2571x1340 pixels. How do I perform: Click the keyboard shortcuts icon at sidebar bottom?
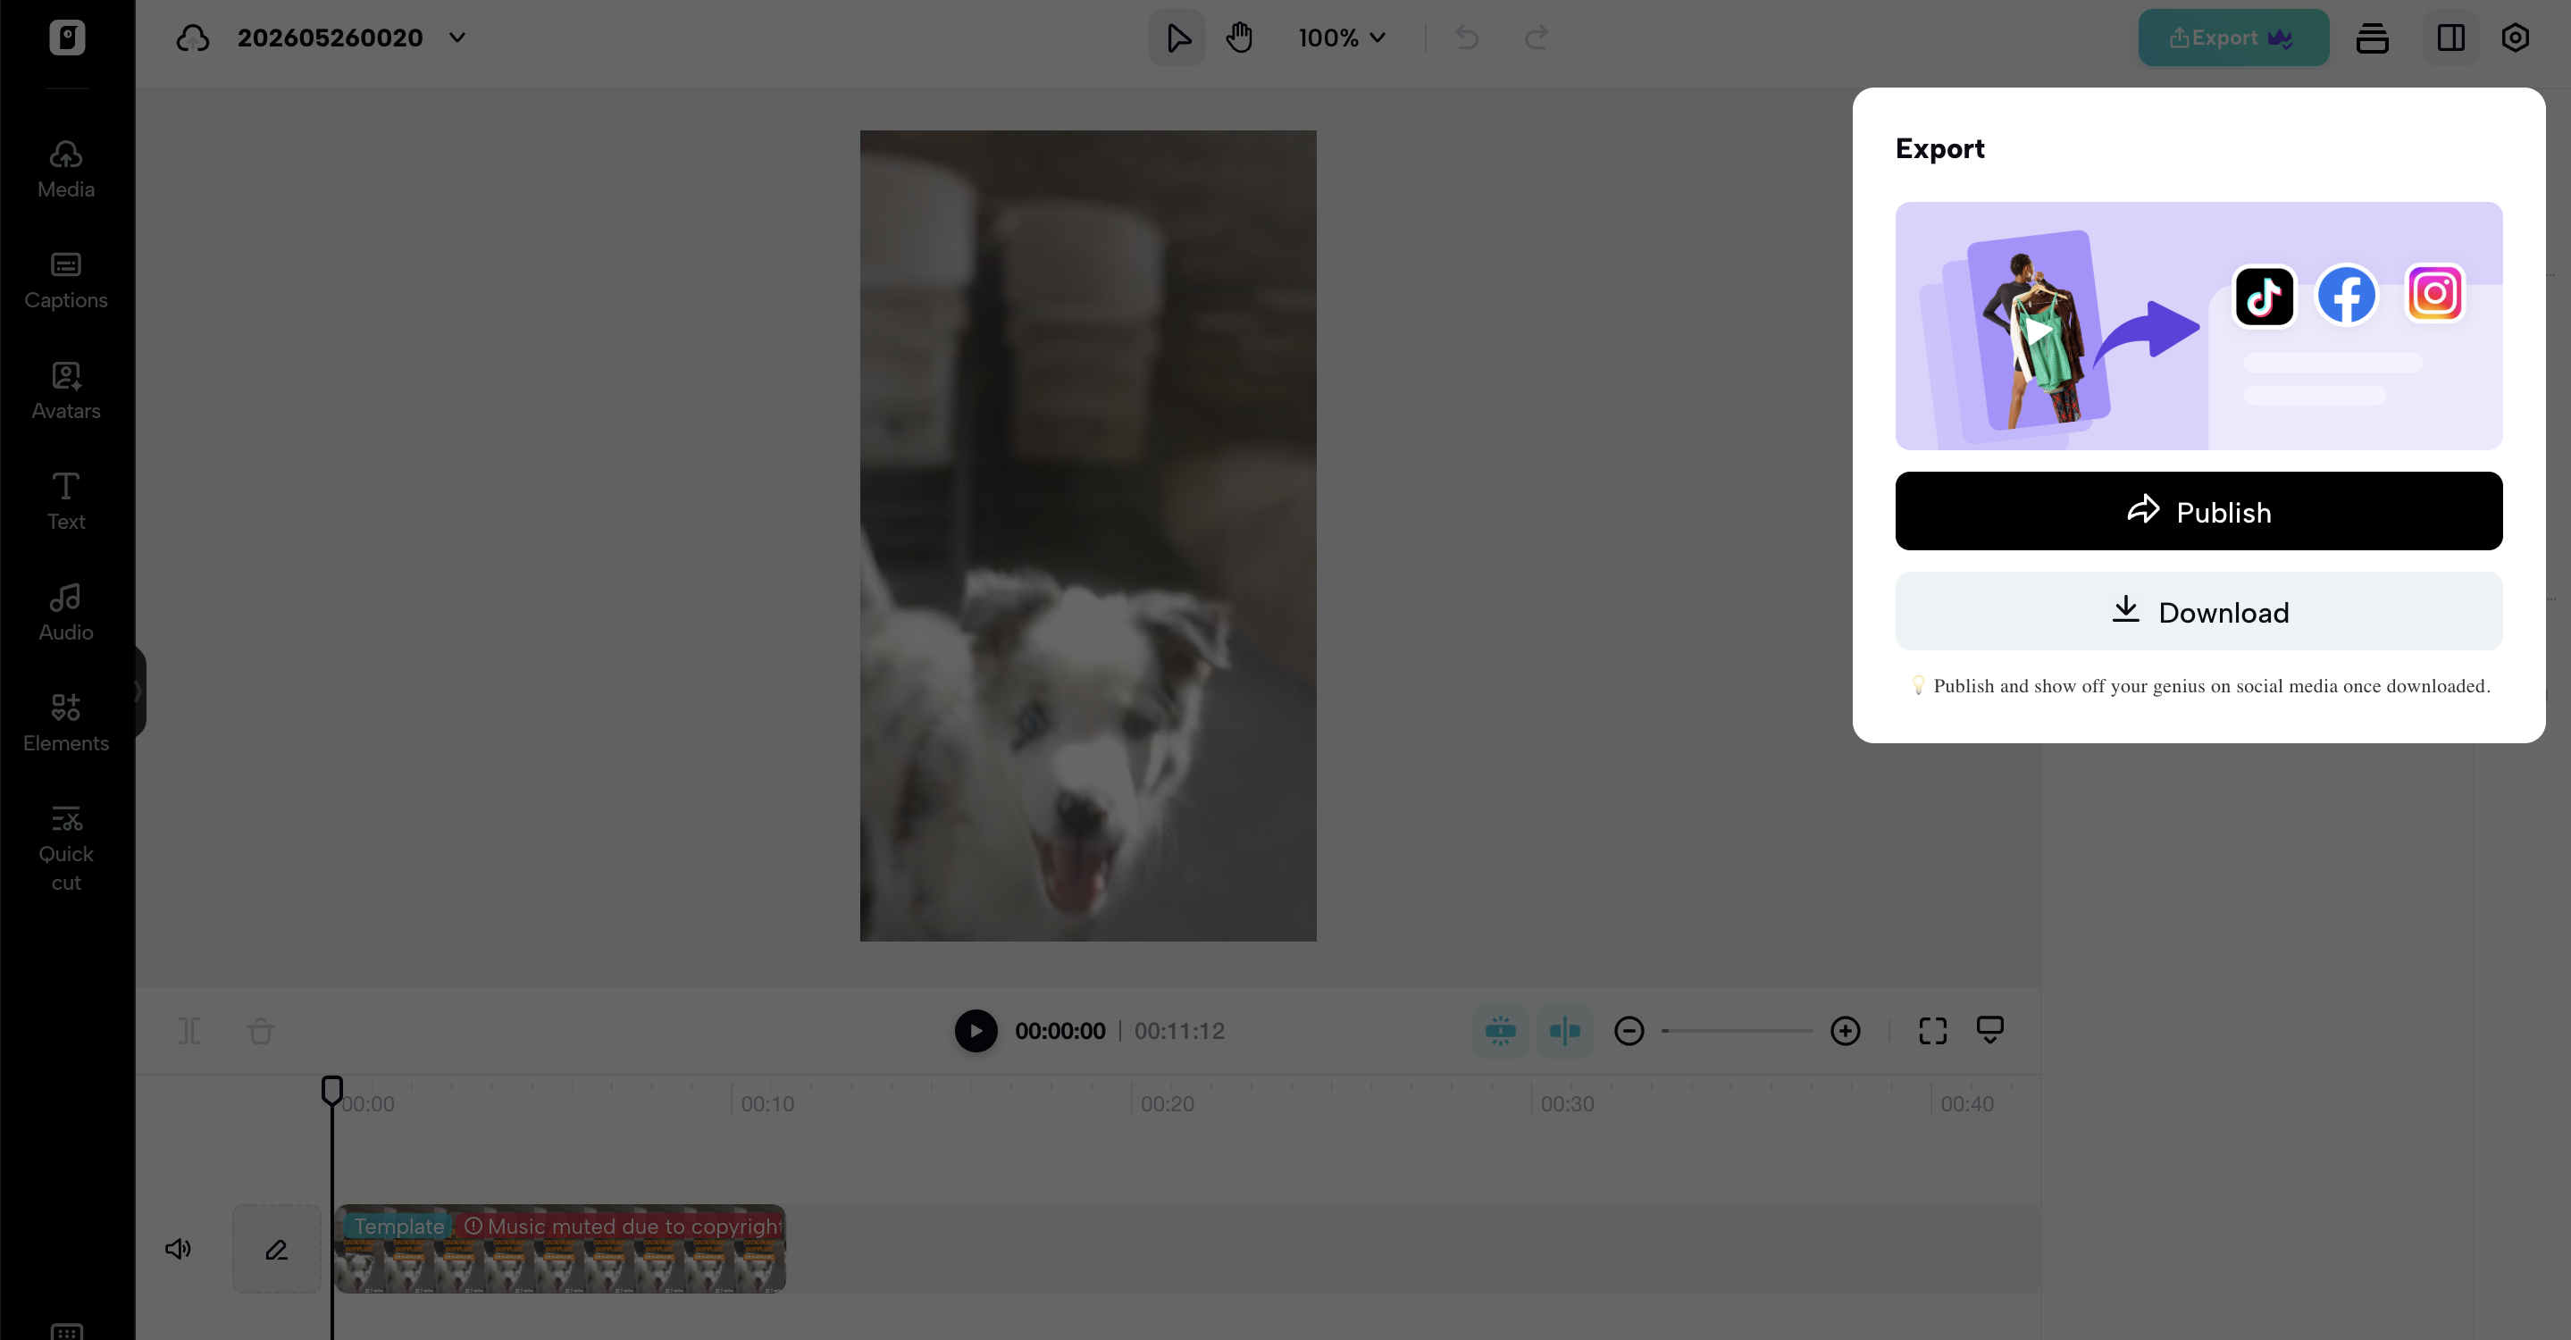point(66,1330)
